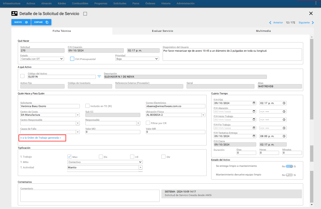Go to Siguiente record
Viewport: 321px width, 209px height.
point(304,23)
